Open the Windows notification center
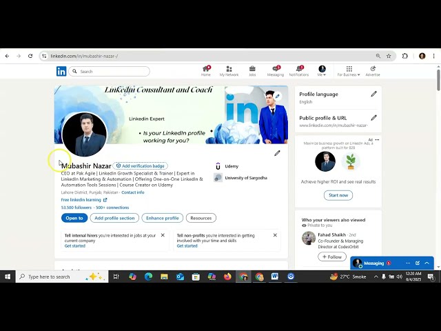The image size is (441, 331). 431,277
